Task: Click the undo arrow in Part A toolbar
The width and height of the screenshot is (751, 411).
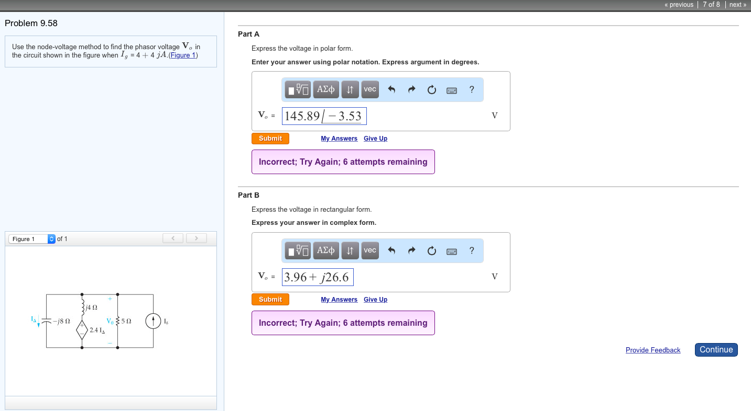Action: [391, 89]
